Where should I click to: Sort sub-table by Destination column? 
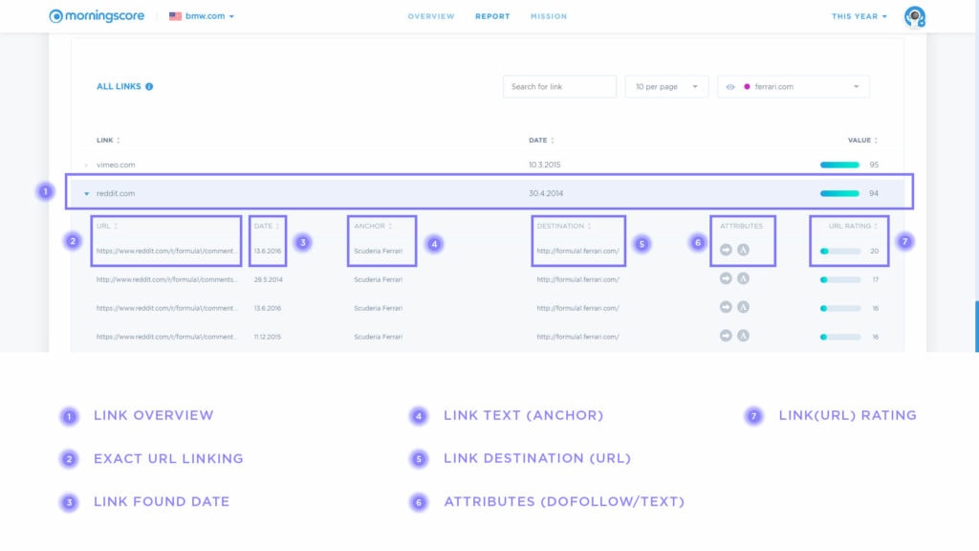564,226
